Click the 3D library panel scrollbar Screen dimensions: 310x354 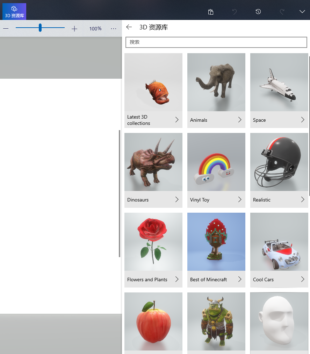point(309,126)
